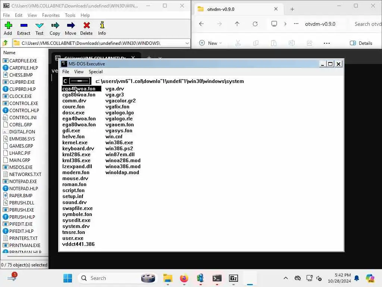382x287 pixels.
Task: Open File Explorer from taskbar
Action: pyautogui.click(x=168, y=278)
